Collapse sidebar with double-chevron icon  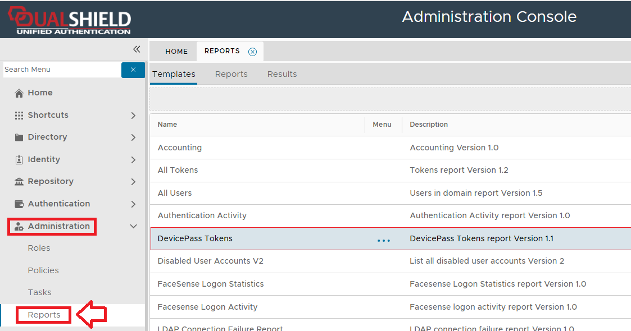pos(137,49)
